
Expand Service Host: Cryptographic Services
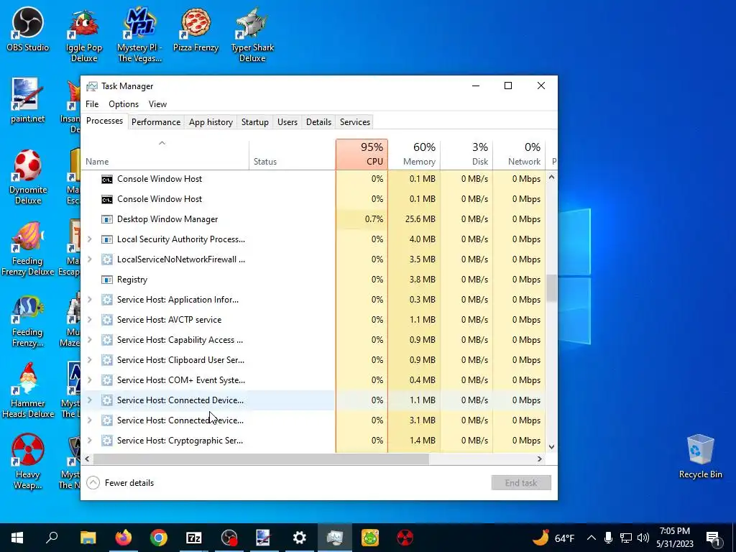90,441
